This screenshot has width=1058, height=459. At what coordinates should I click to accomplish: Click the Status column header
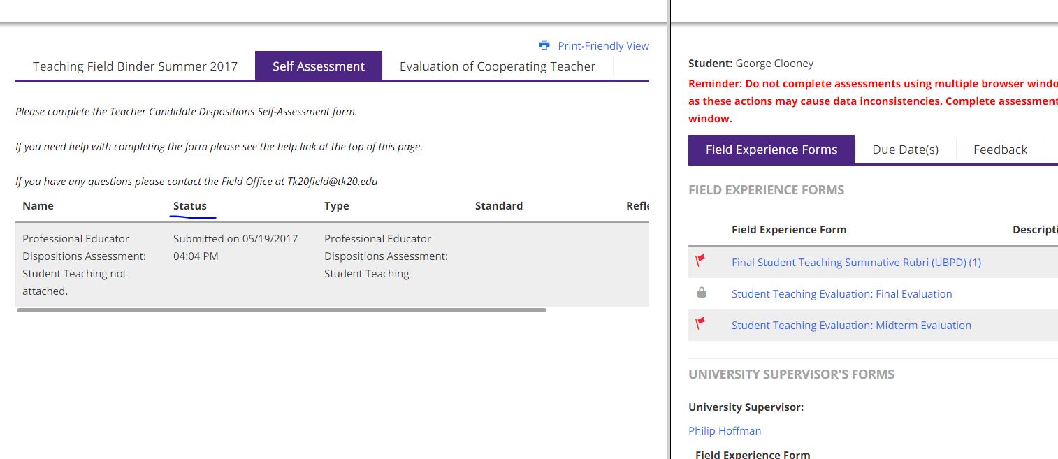tap(190, 206)
